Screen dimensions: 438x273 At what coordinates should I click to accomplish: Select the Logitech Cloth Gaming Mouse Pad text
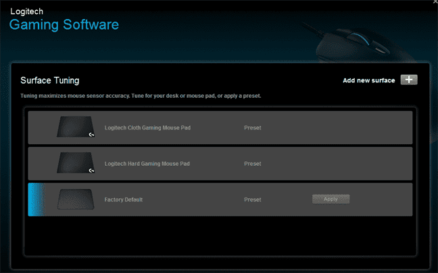tap(147, 127)
